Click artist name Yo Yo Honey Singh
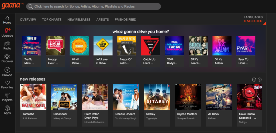The image size is (276, 133). coord(126,118)
